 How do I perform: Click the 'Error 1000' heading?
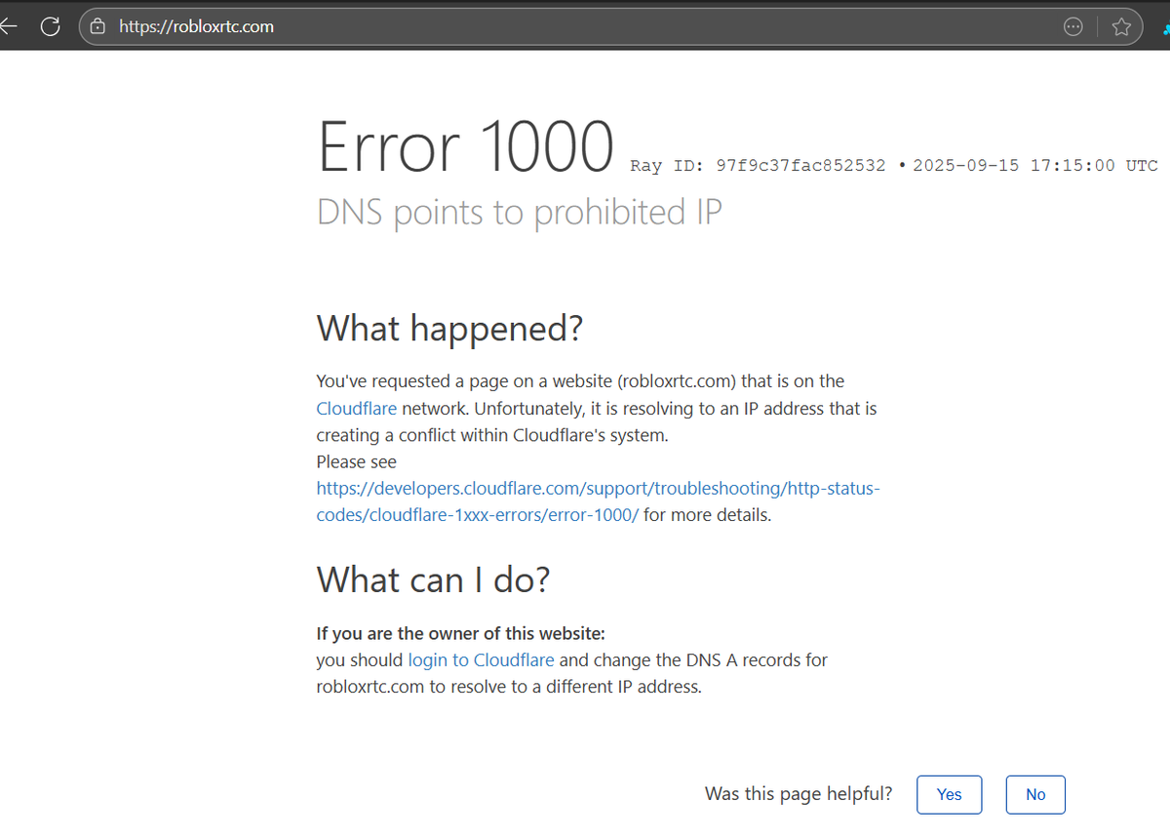[466, 148]
